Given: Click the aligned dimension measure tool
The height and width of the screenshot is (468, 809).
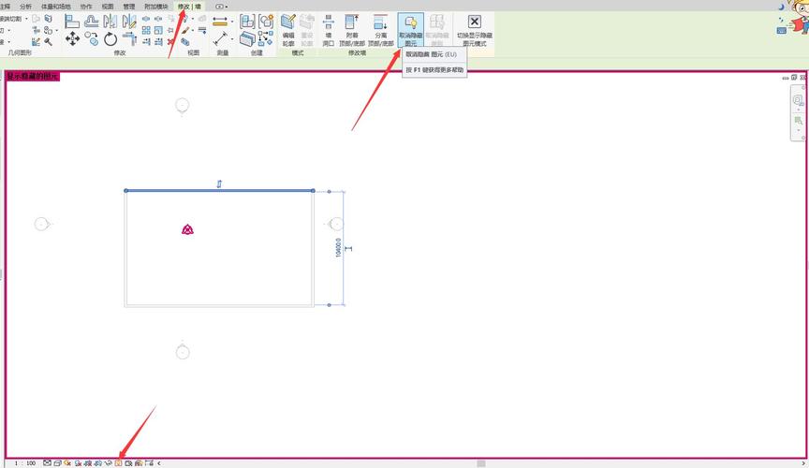Looking at the screenshot, I should (x=221, y=22).
